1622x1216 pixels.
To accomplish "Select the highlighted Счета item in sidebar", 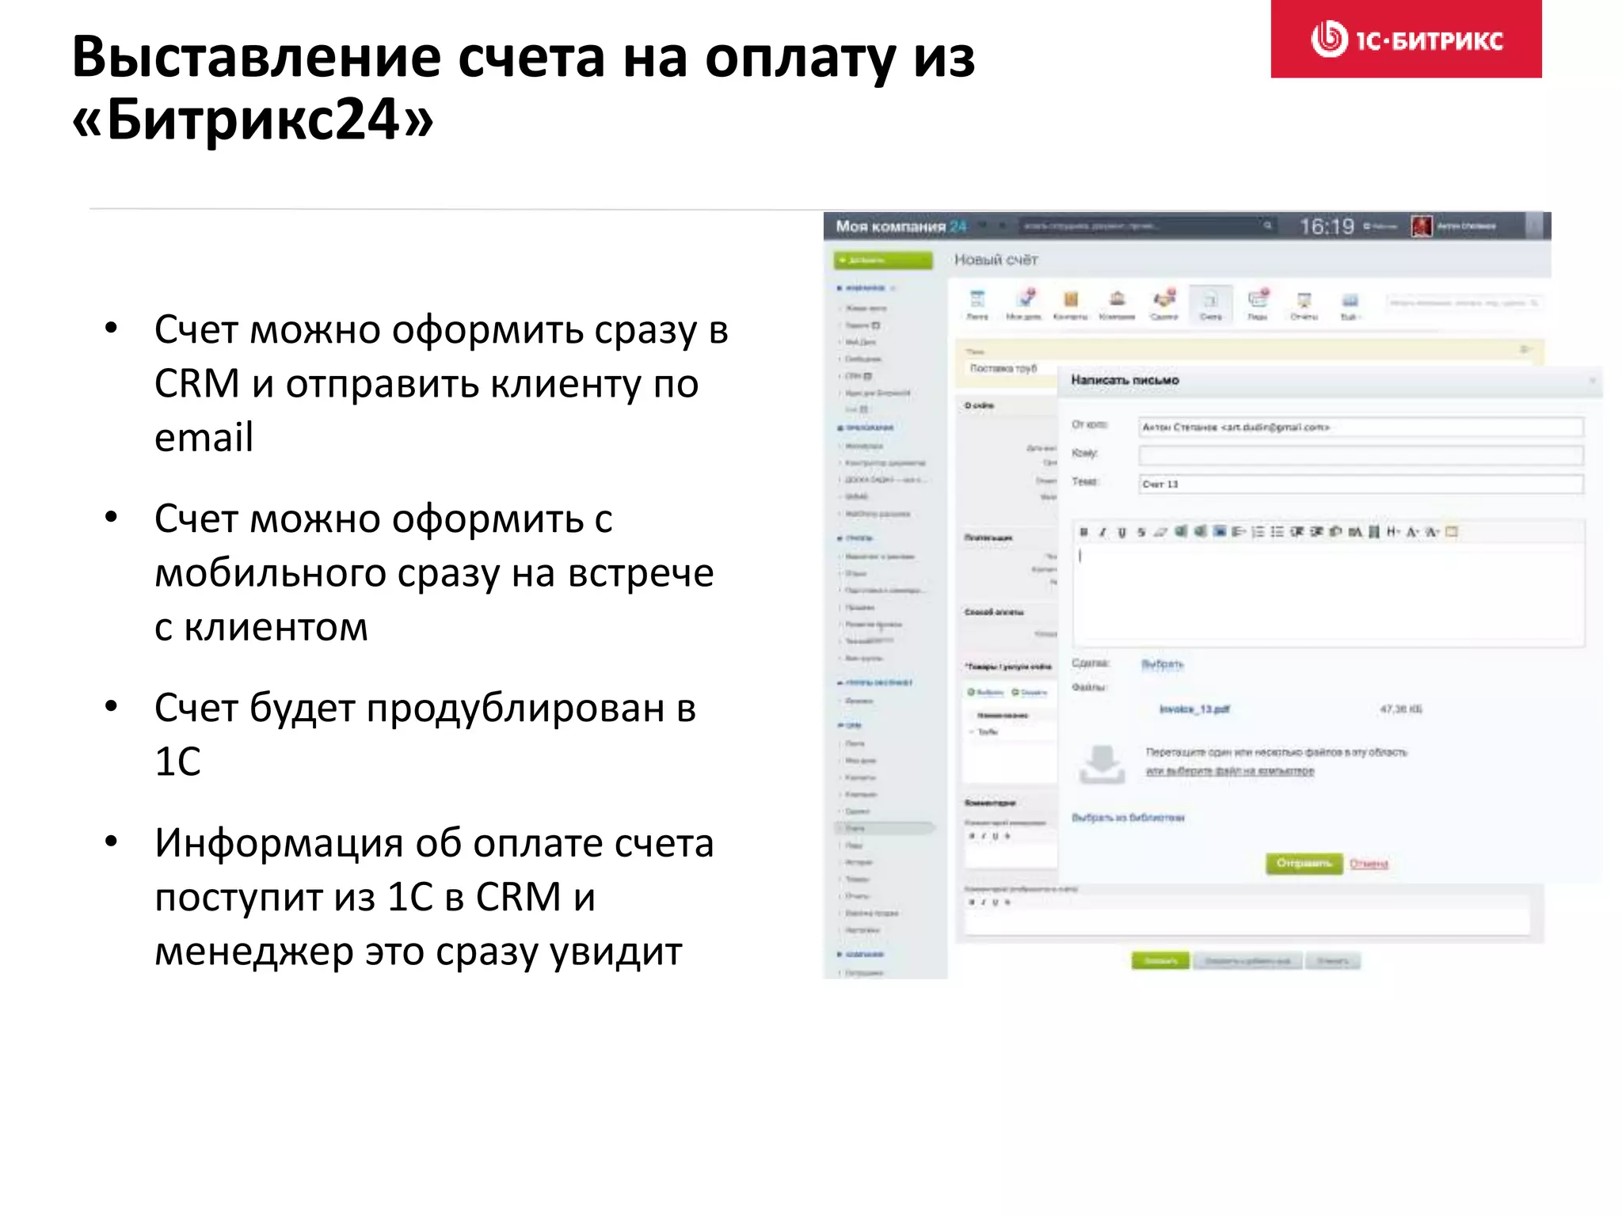I will (x=885, y=828).
